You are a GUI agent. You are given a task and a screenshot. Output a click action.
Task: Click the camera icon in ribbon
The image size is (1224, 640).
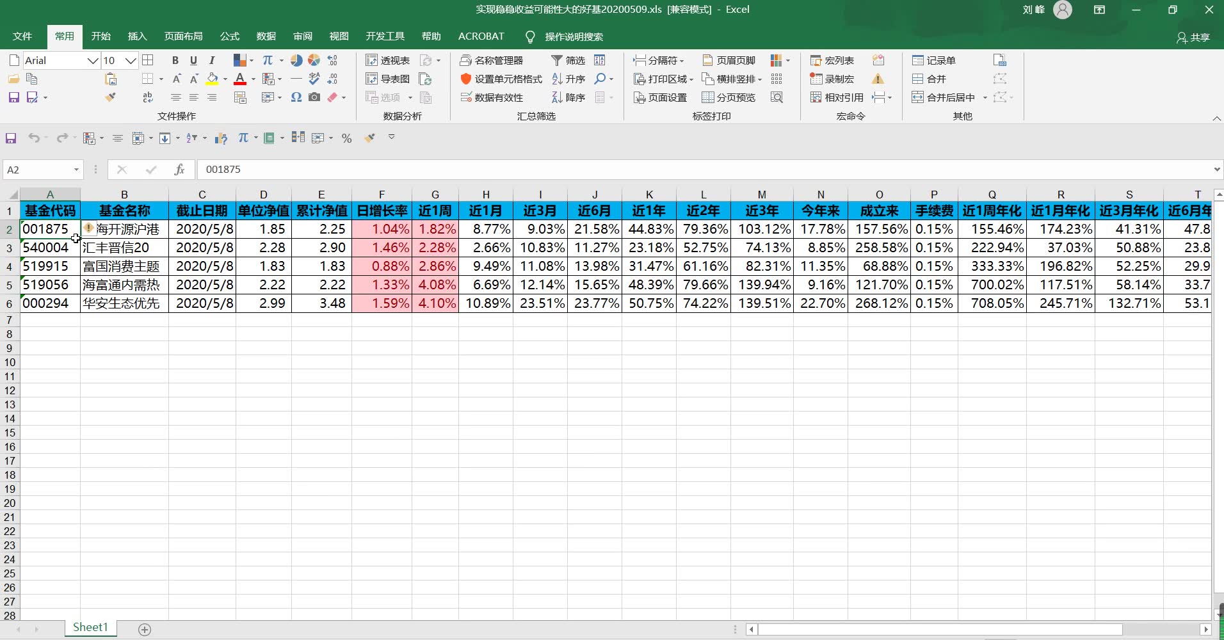pos(314,97)
